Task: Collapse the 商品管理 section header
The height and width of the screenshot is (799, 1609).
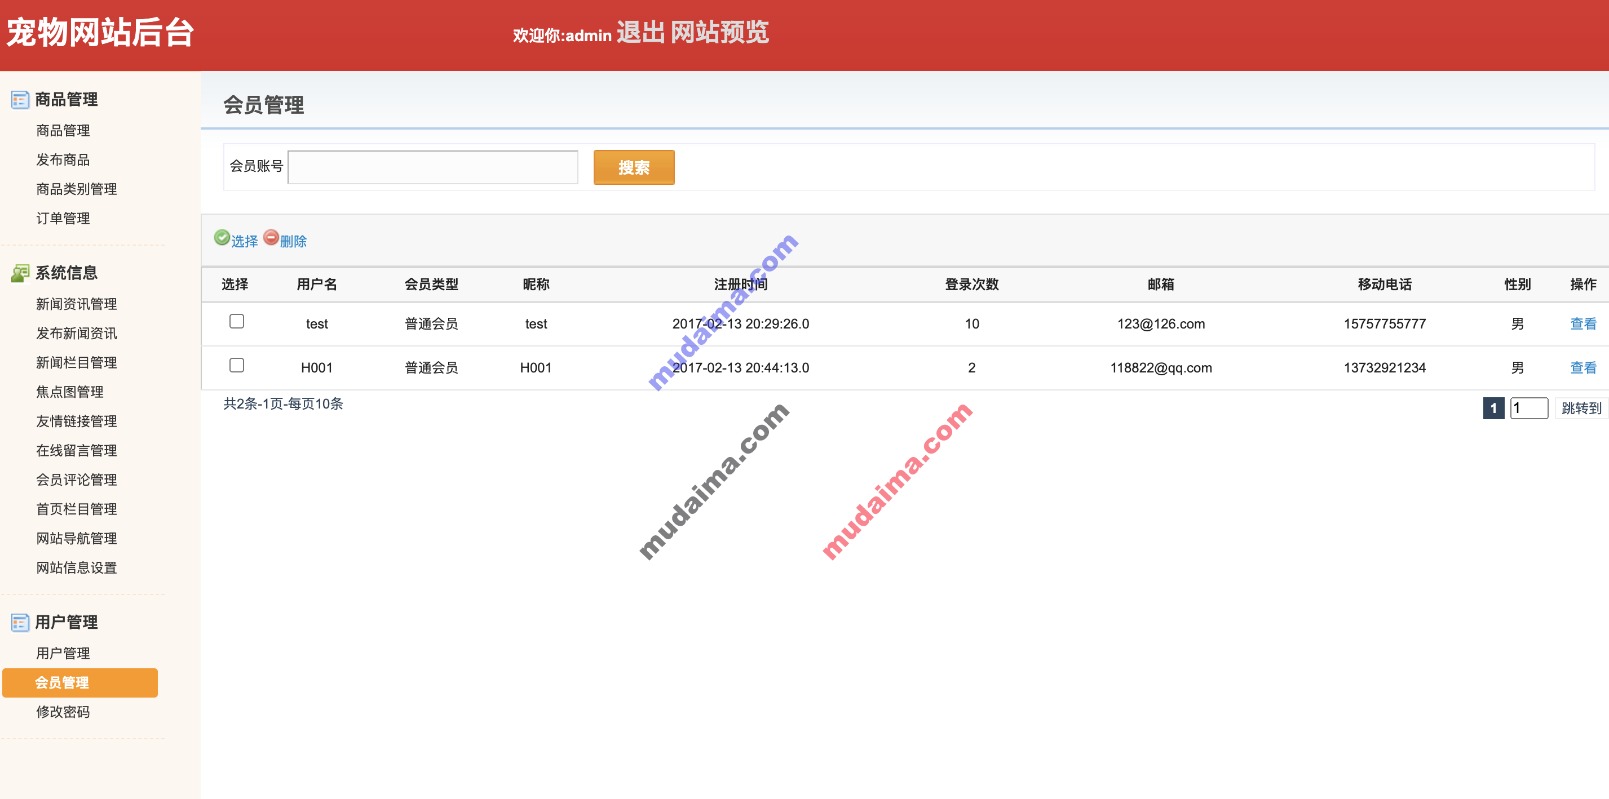Action: 66,100
